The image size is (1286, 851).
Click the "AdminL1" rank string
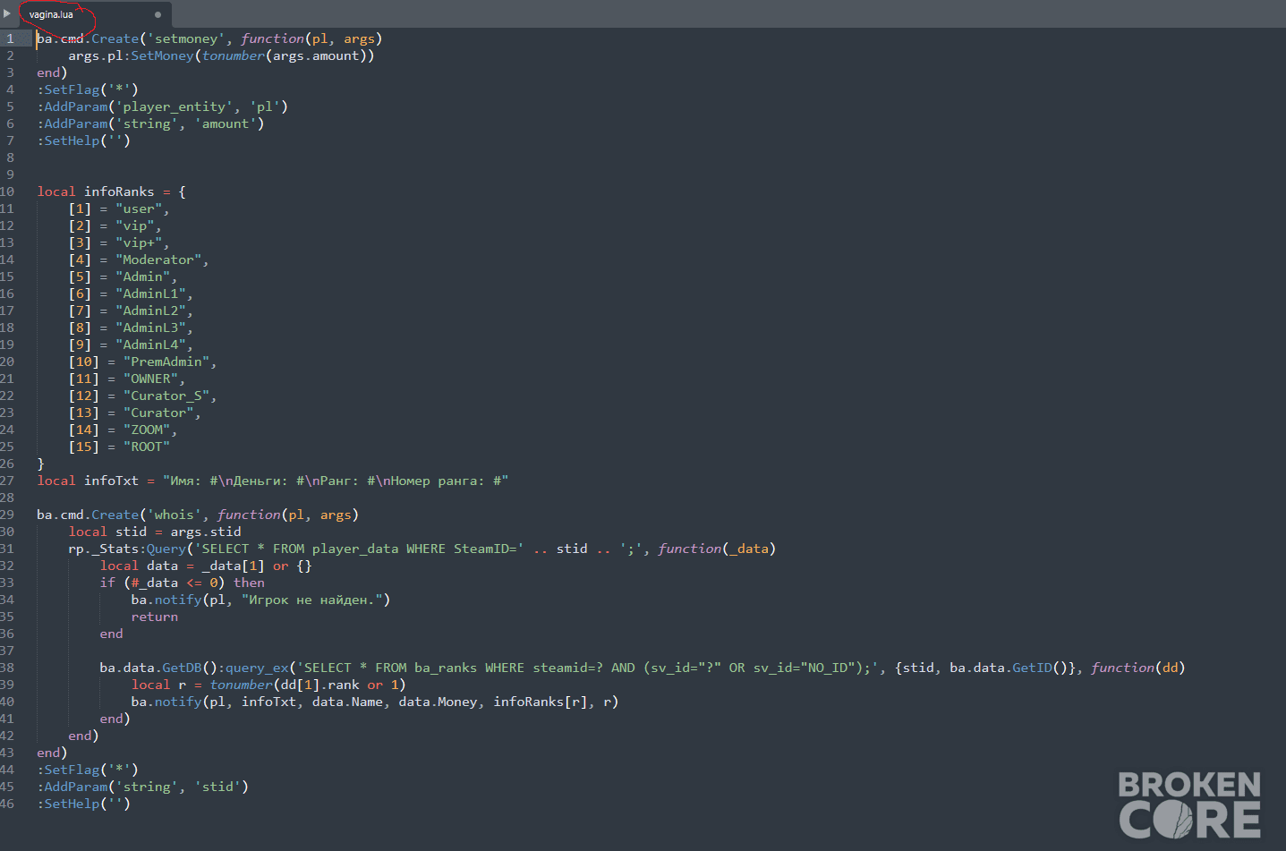(150, 294)
